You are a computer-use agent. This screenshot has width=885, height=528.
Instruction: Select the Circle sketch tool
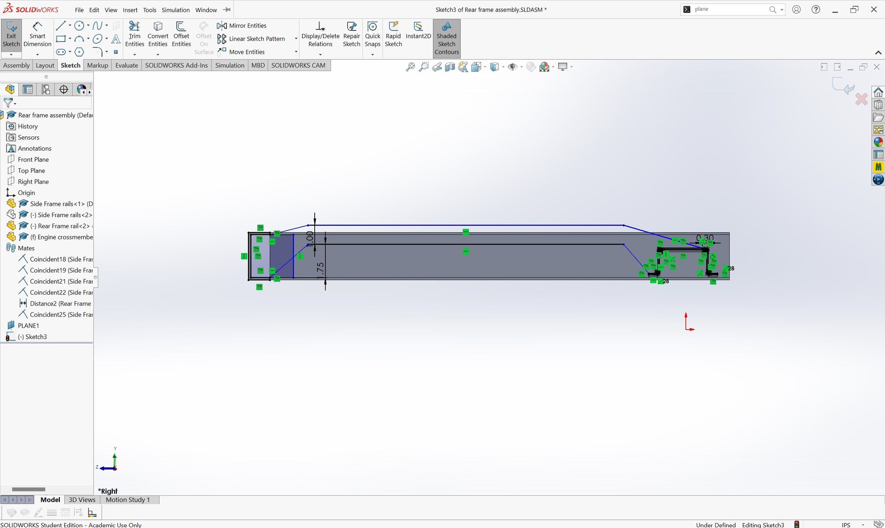coord(80,26)
